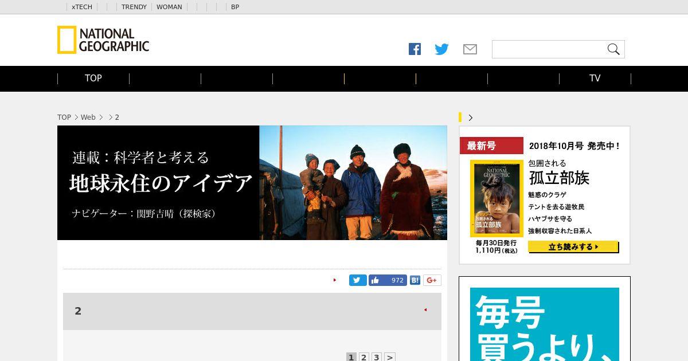The image size is (688, 361).
Task: Click the 魅惑のクラゲ text line
Action: (x=547, y=195)
